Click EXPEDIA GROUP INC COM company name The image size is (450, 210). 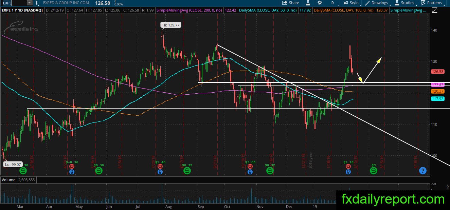tap(66, 3)
